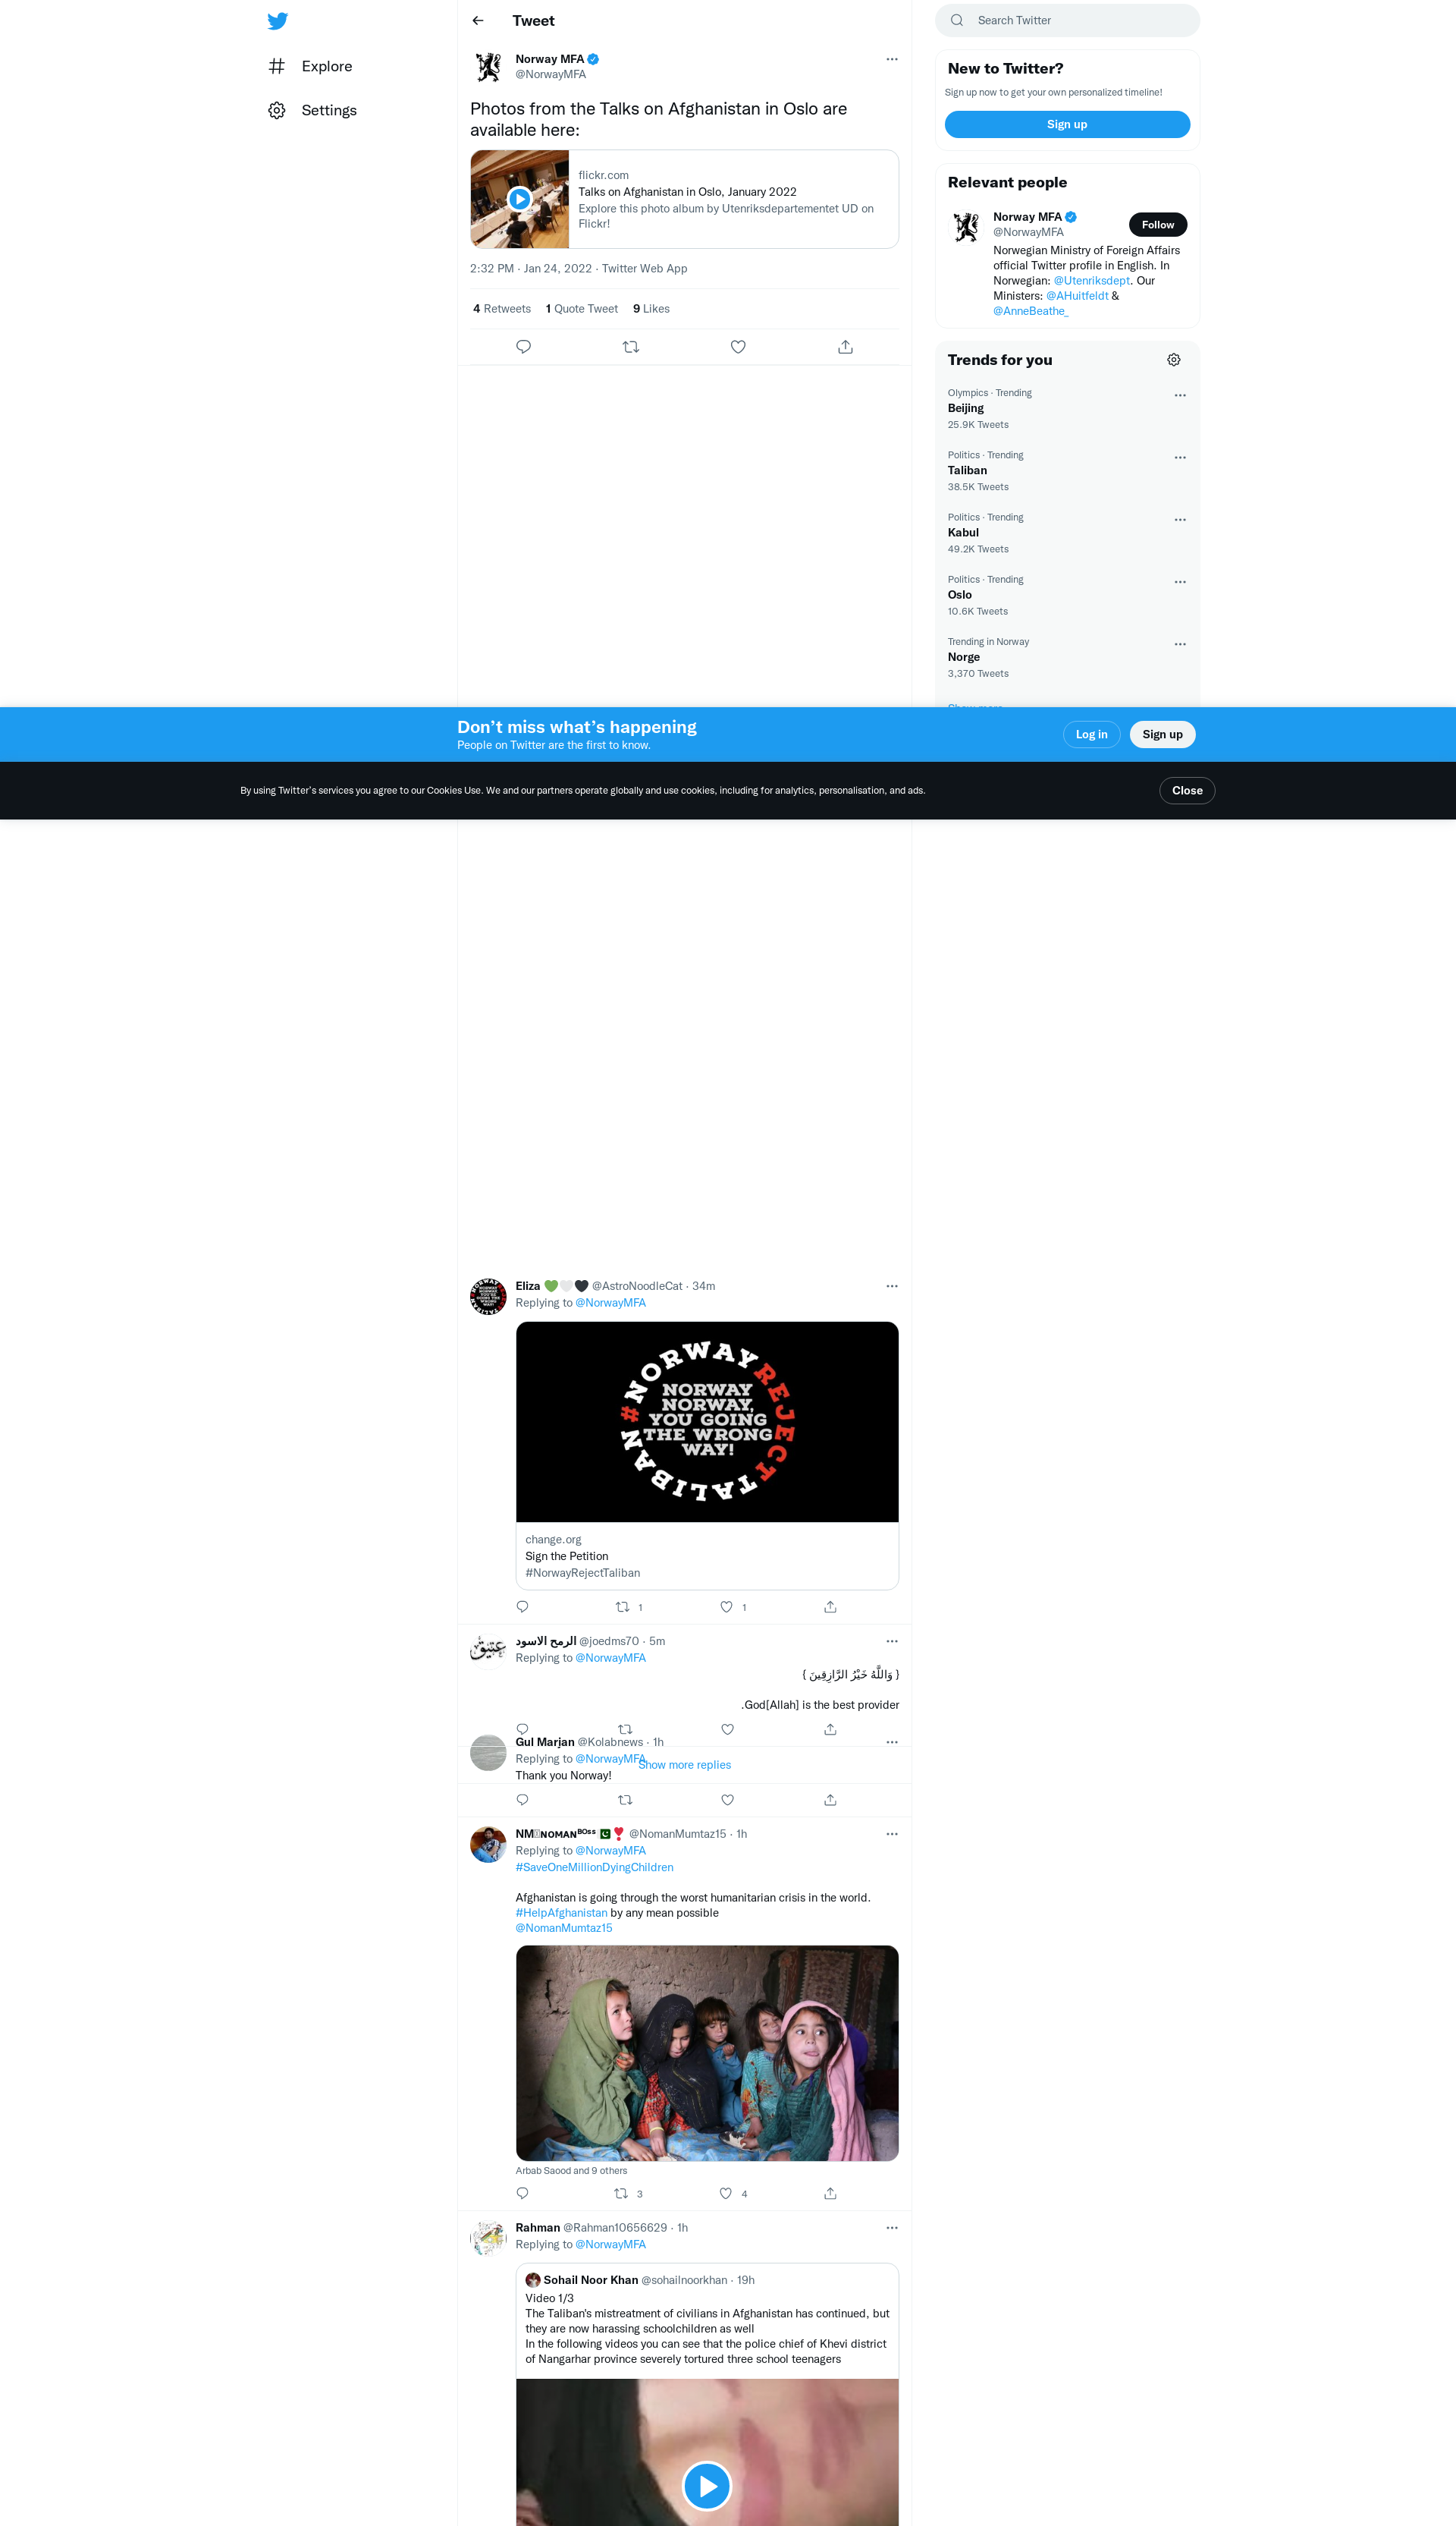Share the main tweet via share icon
The width and height of the screenshot is (1456, 2526).
(x=845, y=346)
